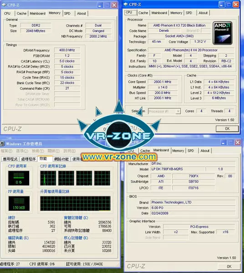Open 檔案 menu in Task Manager

pos(7,151)
